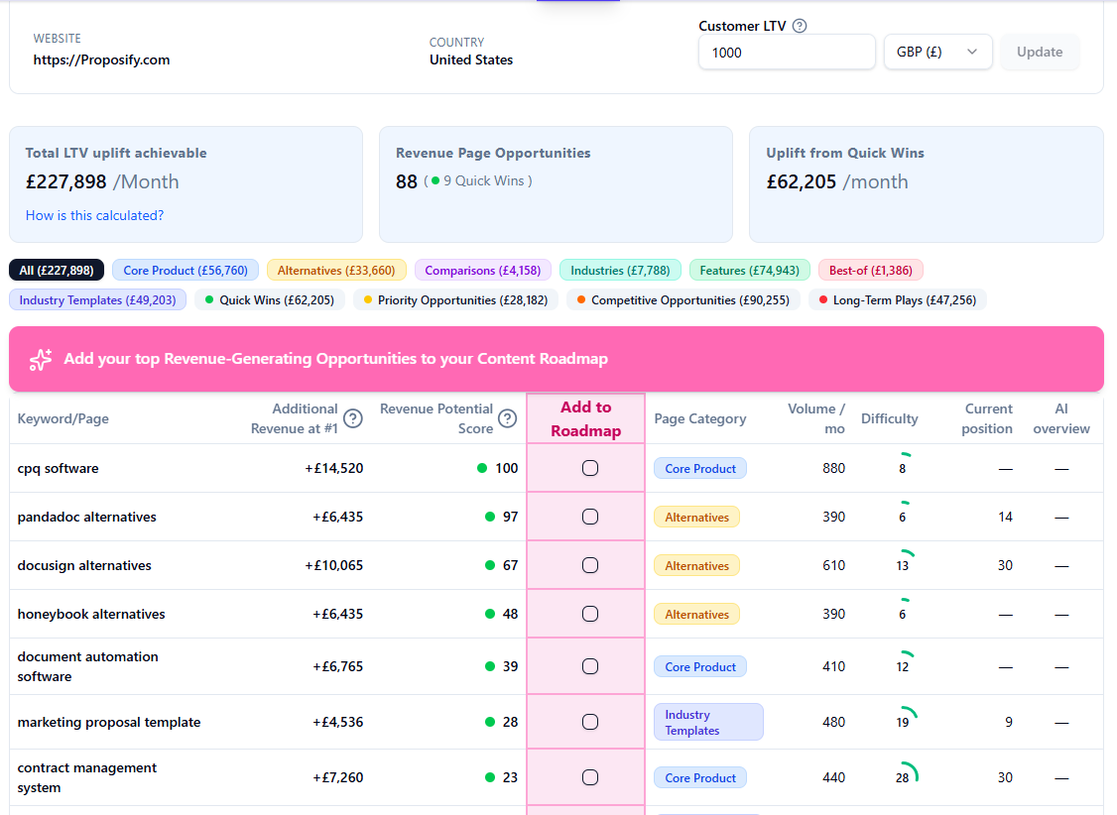Click the United States country value
The width and height of the screenshot is (1117, 815).
point(471,59)
